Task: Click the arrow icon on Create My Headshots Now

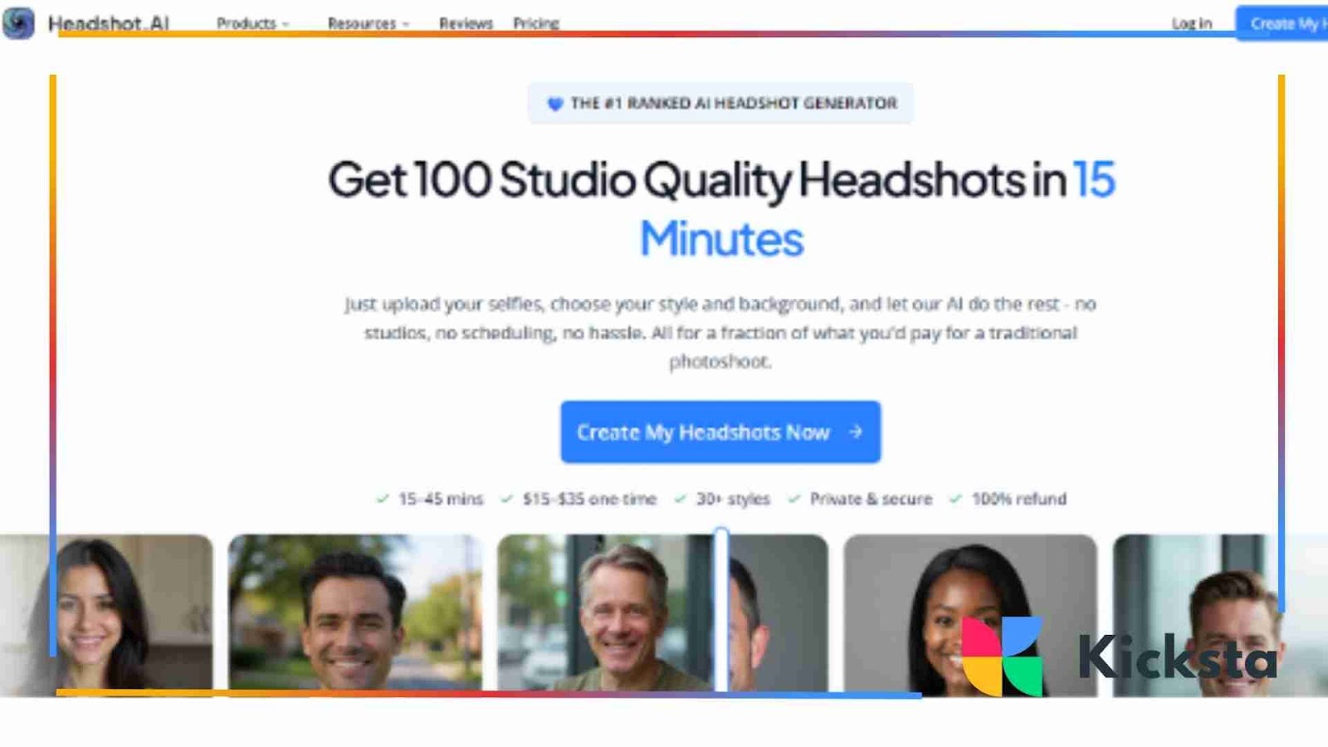Action: pos(855,432)
